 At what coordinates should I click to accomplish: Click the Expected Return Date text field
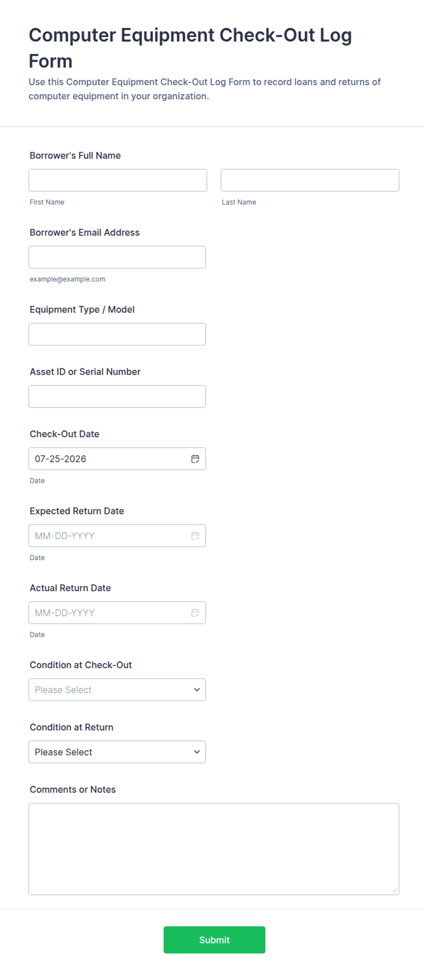(109, 536)
